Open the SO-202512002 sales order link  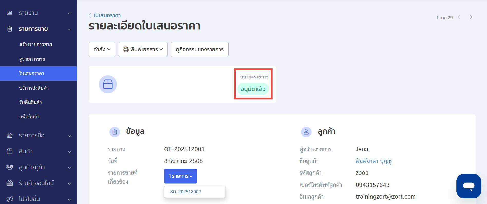pyautogui.click(x=185, y=192)
